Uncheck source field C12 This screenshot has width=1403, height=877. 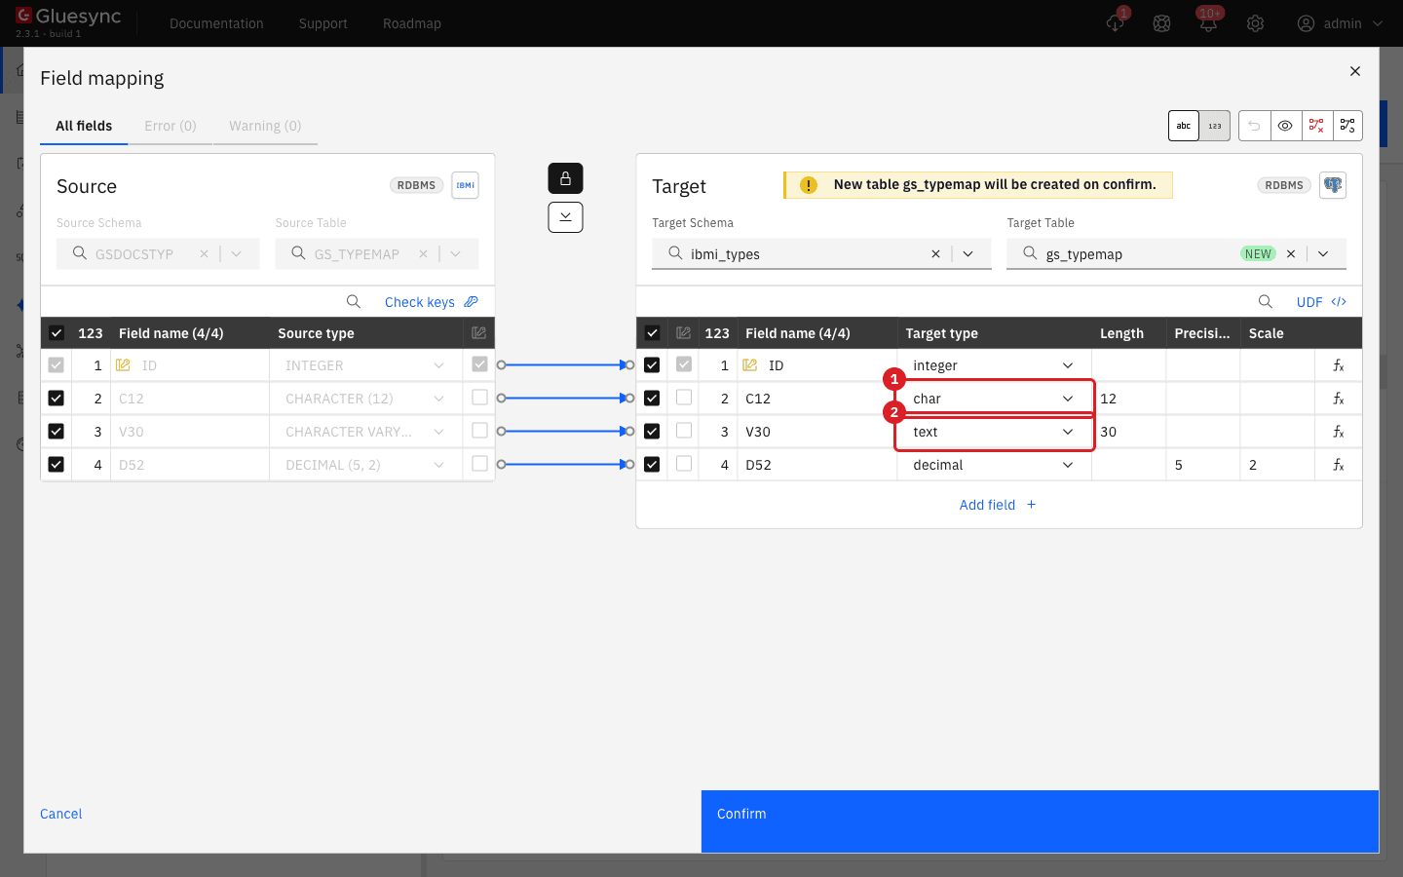point(57,399)
